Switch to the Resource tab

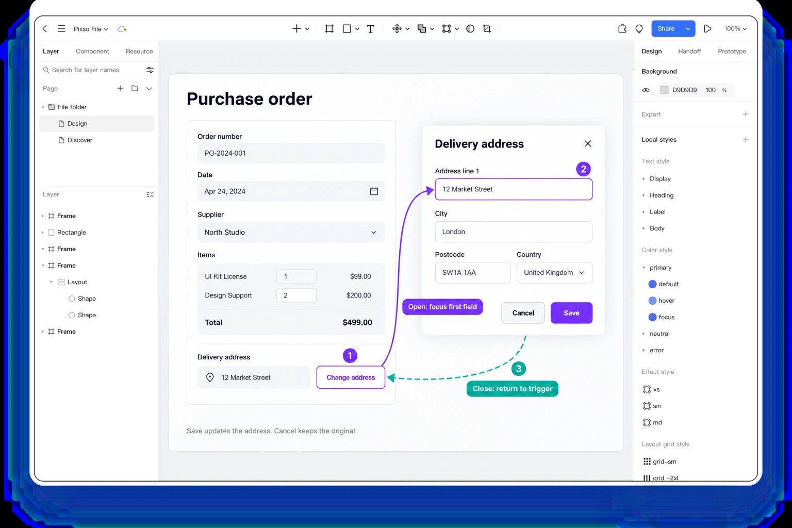pos(139,52)
